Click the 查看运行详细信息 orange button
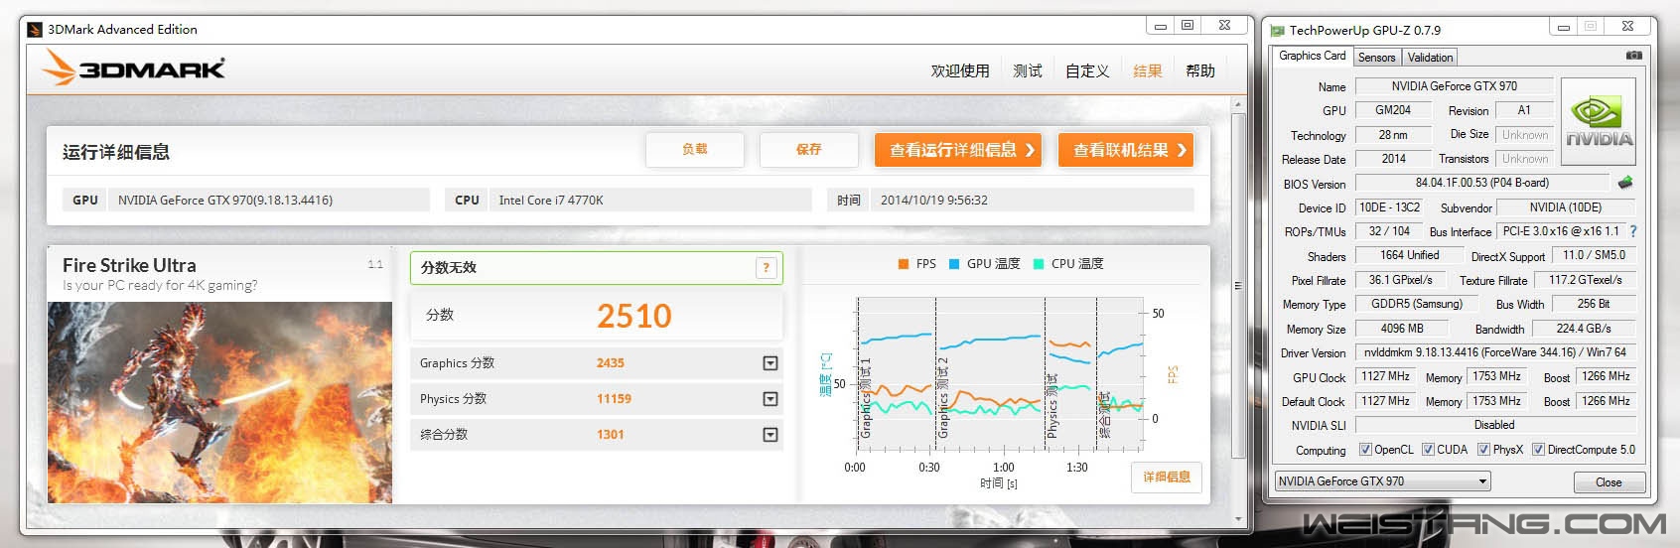1680x548 pixels. click(958, 150)
